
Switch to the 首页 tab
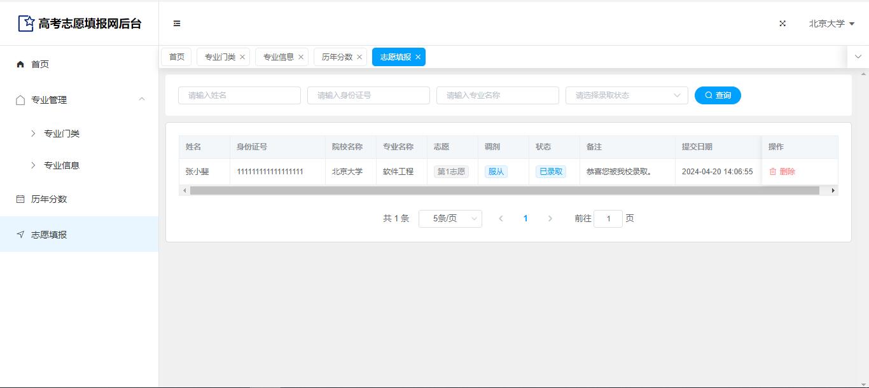(x=176, y=57)
